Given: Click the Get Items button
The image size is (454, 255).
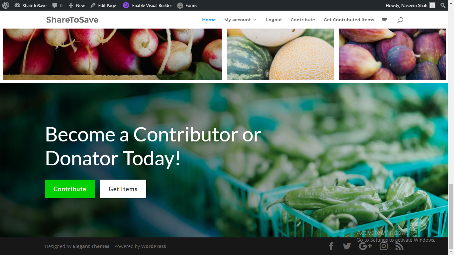Looking at the screenshot, I should (123, 189).
